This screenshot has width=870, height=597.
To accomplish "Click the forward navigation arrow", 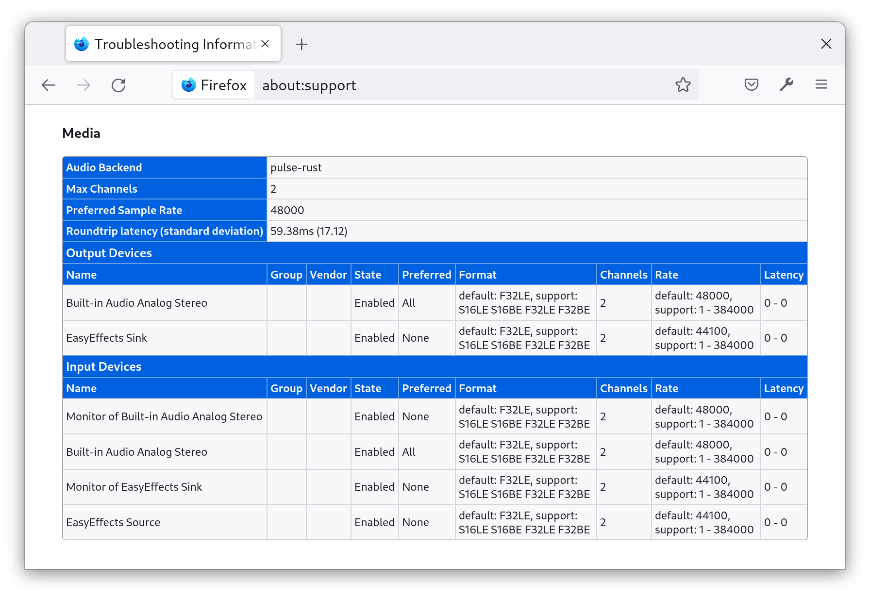I will [84, 85].
